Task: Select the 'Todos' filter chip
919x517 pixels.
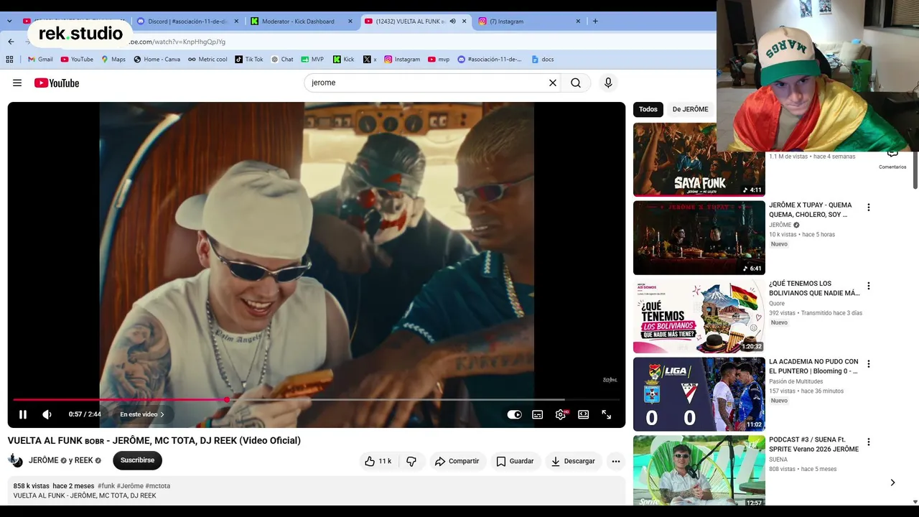Action: pyautogui.click(x=648, y=109)
